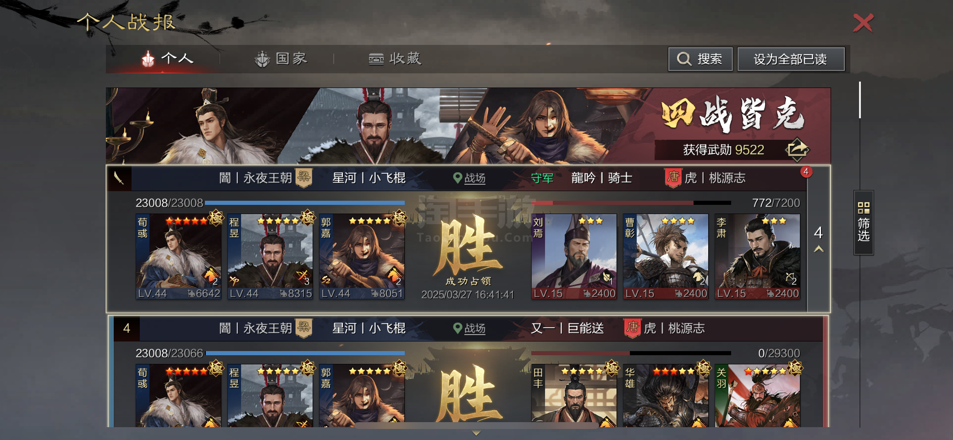This screenshot has width=953, height=440.
Task: Click the red X close icon
Action: pos(863,22)
